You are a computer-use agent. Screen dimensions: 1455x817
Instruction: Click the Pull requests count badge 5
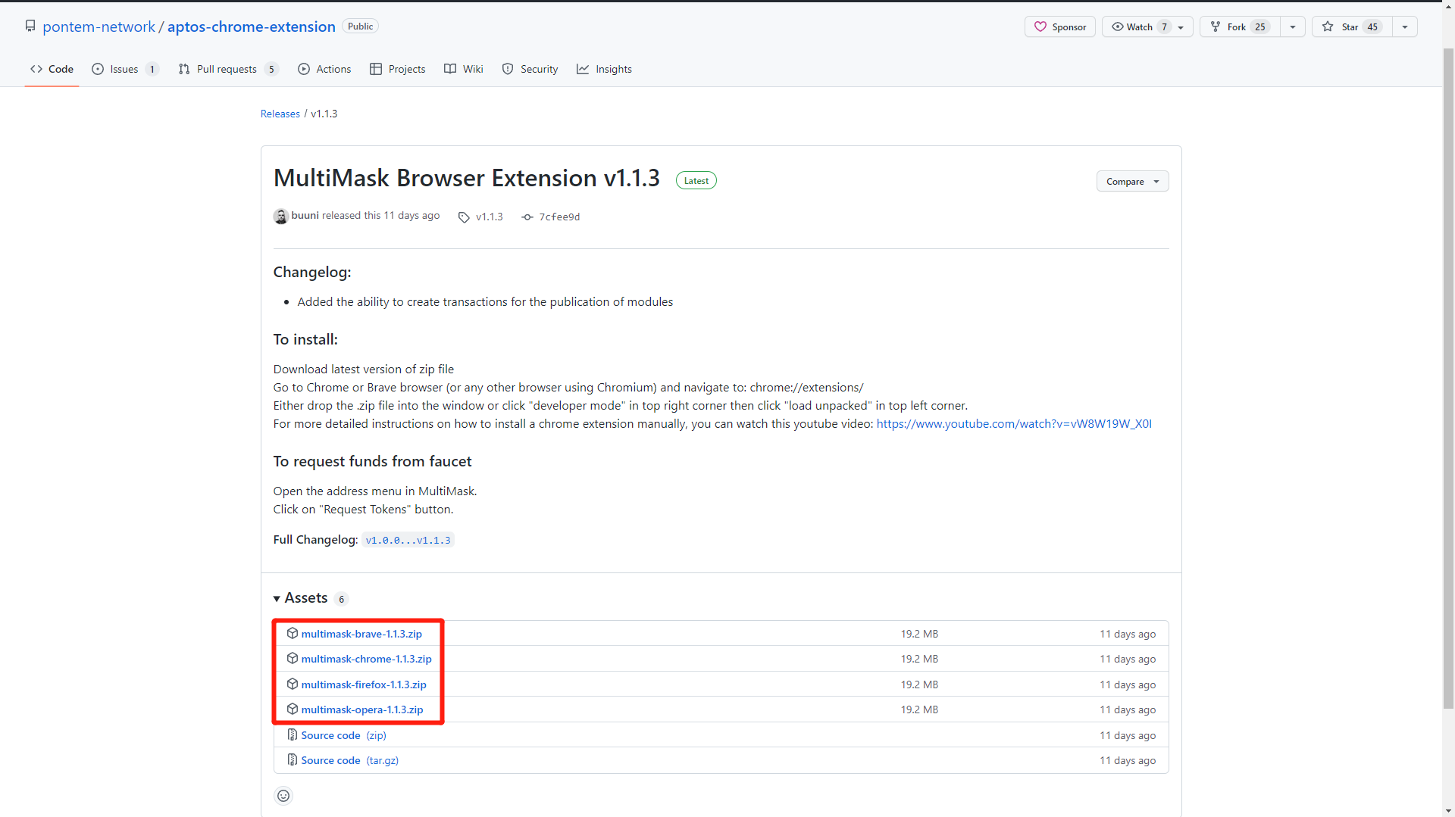(271, 69)
